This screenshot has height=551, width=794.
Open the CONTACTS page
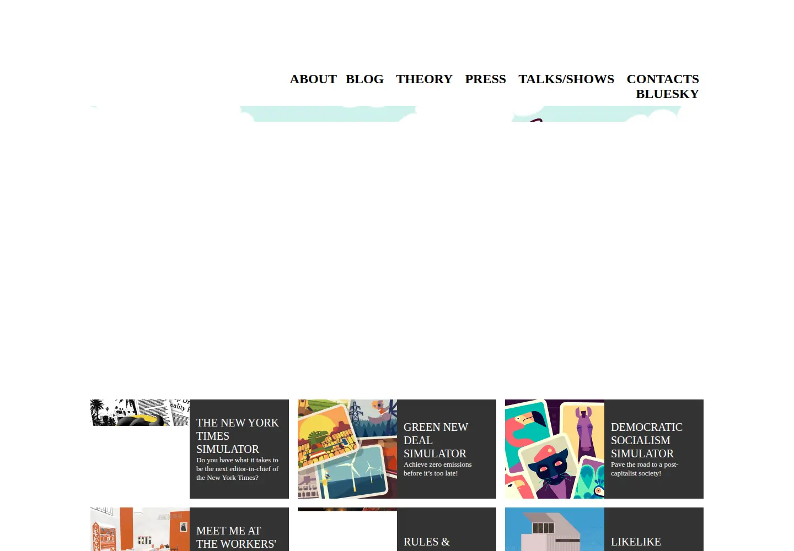click(663, 79)
